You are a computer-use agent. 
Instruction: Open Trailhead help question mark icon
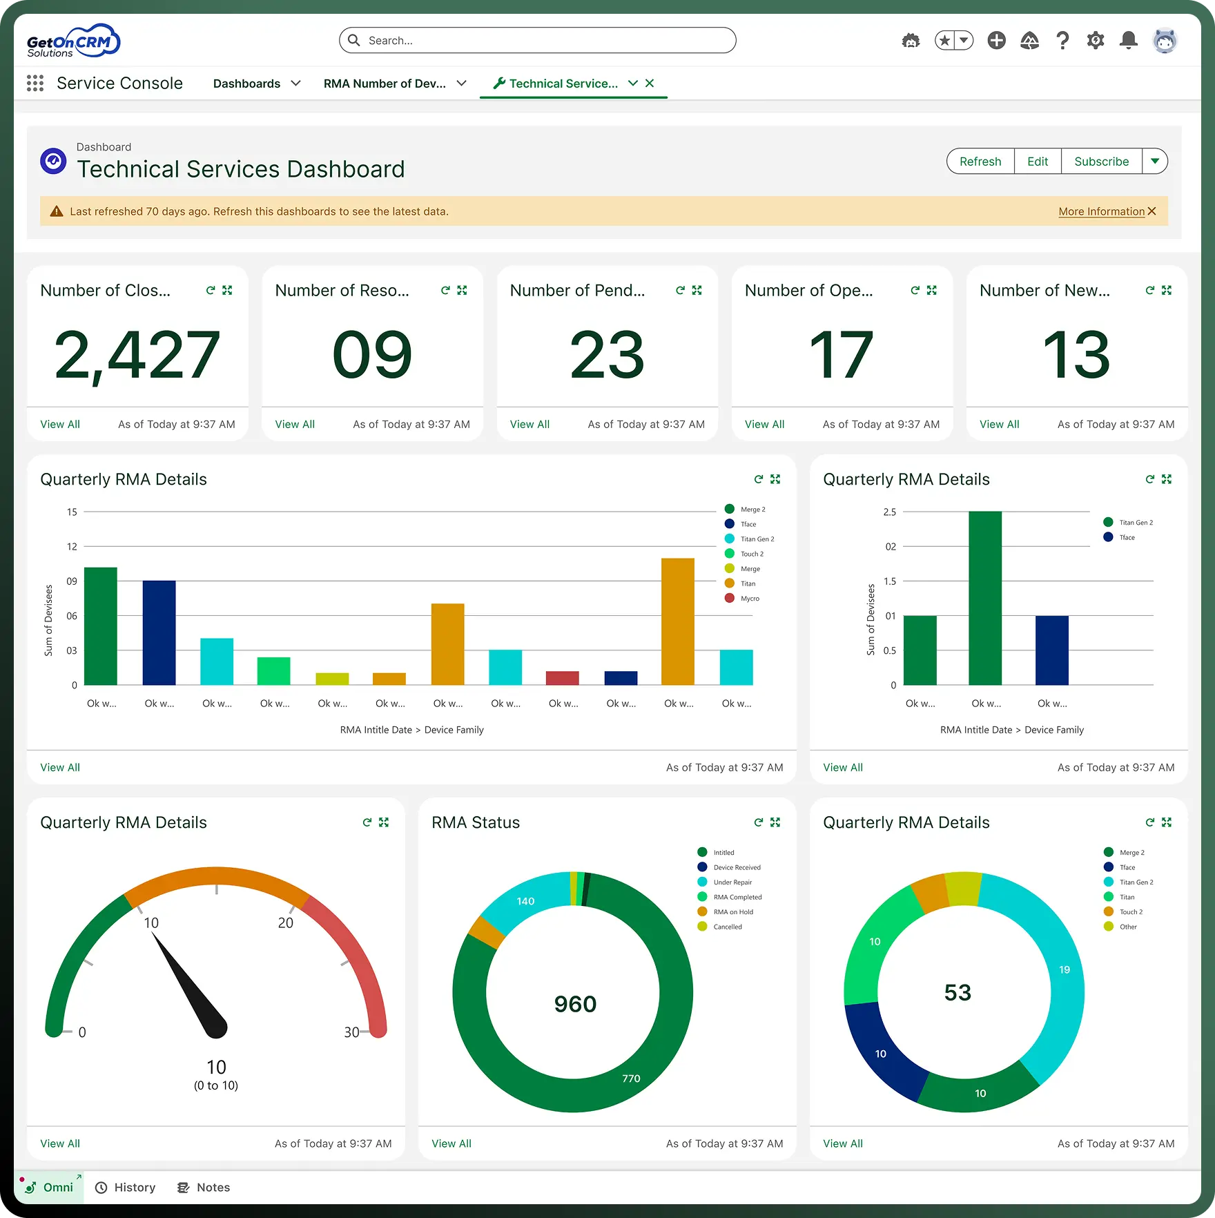[1062, 40]
